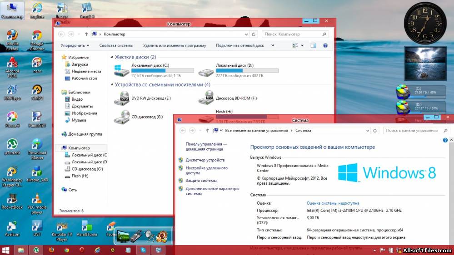Viewport: 454px width, 255px height.
Task: Open the Диспетчер устройств link
Action: coord(205,160)
